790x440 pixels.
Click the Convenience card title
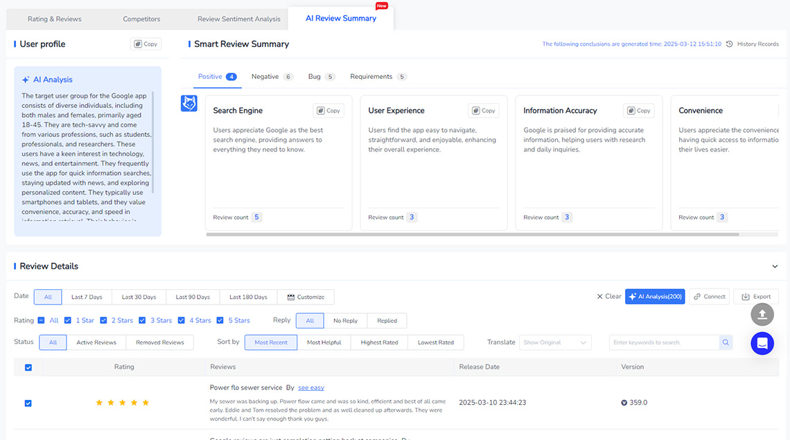click(701, 111)
